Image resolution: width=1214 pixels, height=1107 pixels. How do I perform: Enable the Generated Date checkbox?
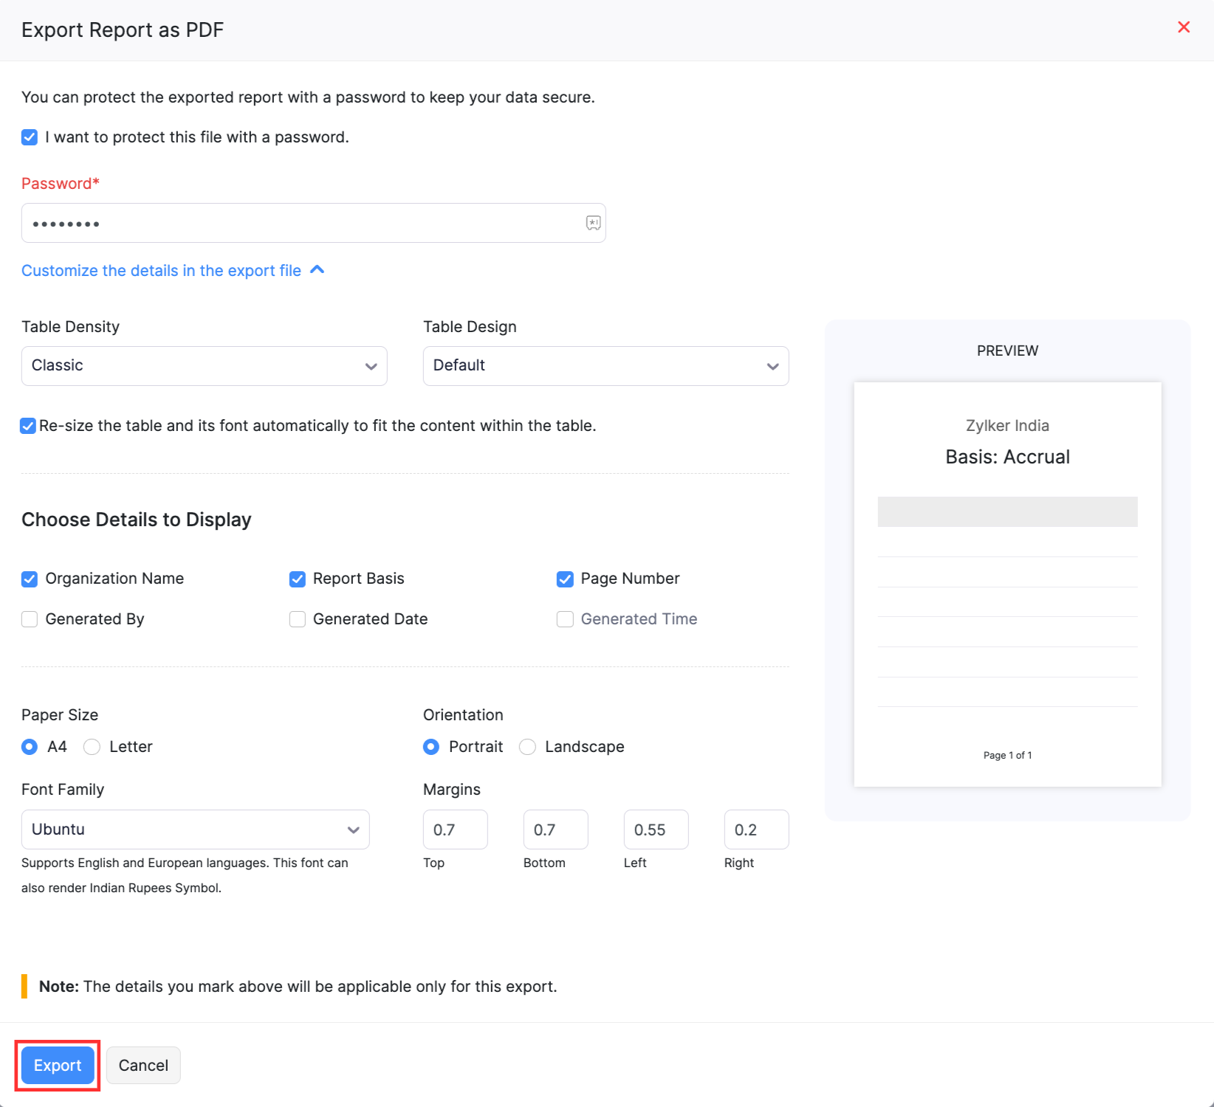click(x=297, y=619)
